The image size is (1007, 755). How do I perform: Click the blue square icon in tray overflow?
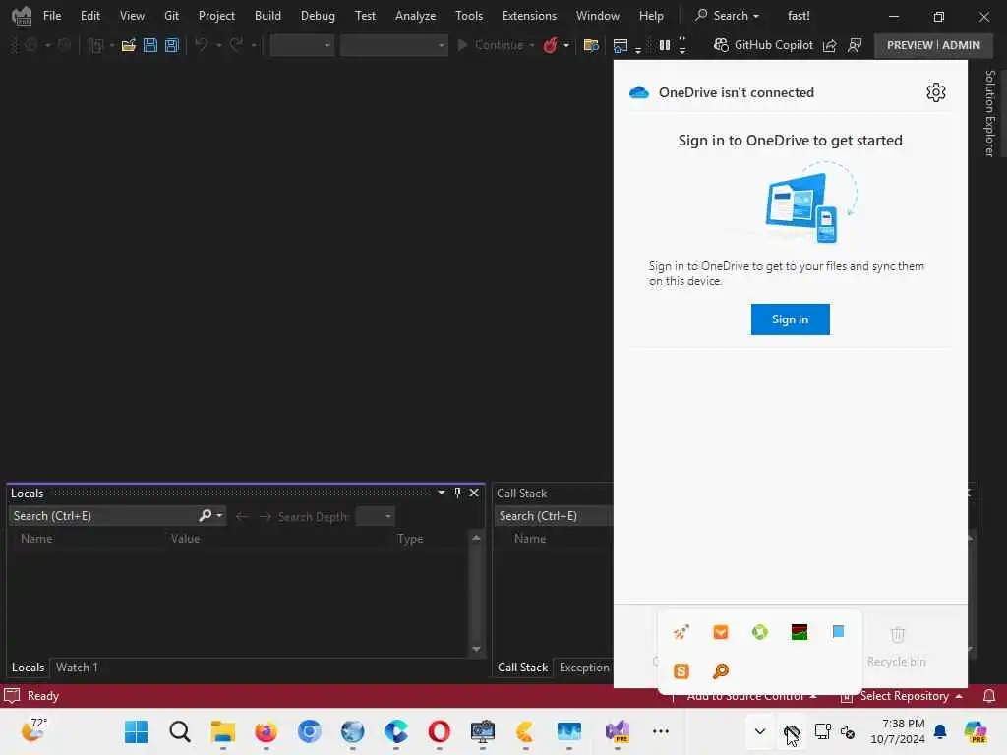click(x=838, y=632)
